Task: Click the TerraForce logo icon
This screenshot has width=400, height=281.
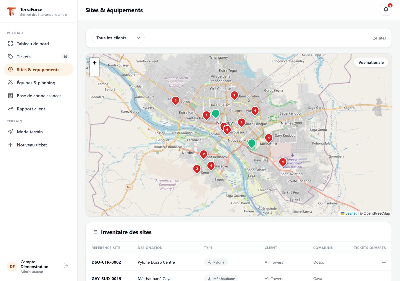Action: (x=11, y=12)
